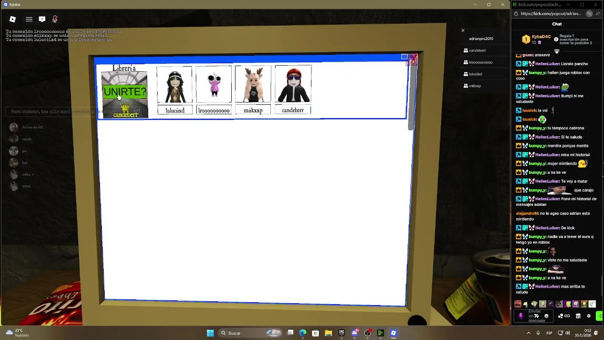Open Microsoft Store from the taskbar
This screenshot has width=604, height=340.
coord(316,333)
